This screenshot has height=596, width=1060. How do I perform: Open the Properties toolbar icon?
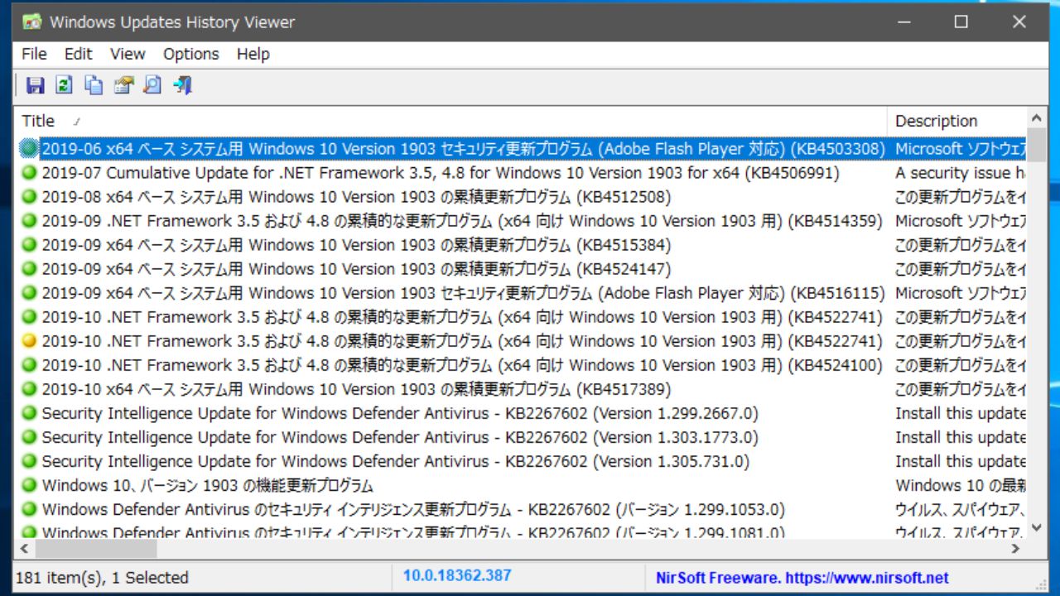pyautogui.click(x=123, y=85)
